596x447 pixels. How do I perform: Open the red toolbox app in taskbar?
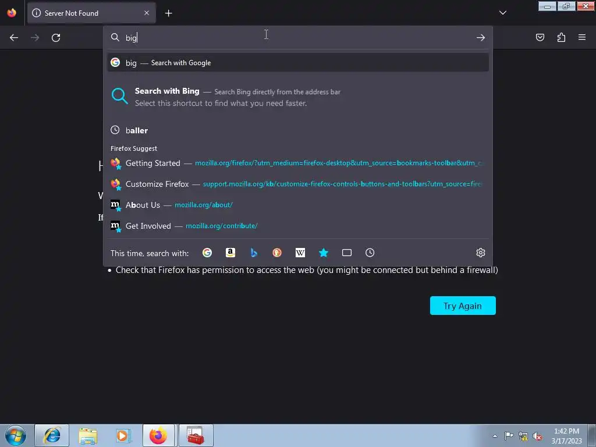coord(196,435)
